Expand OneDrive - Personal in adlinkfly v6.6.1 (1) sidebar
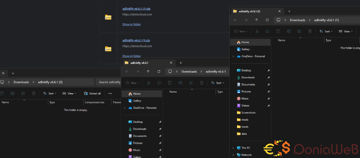Screen dimensions: 360x158 click(x=233, y=56)
